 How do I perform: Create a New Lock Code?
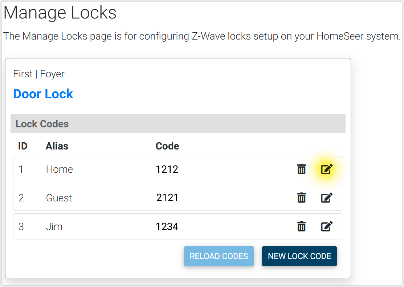pos(299,256)
